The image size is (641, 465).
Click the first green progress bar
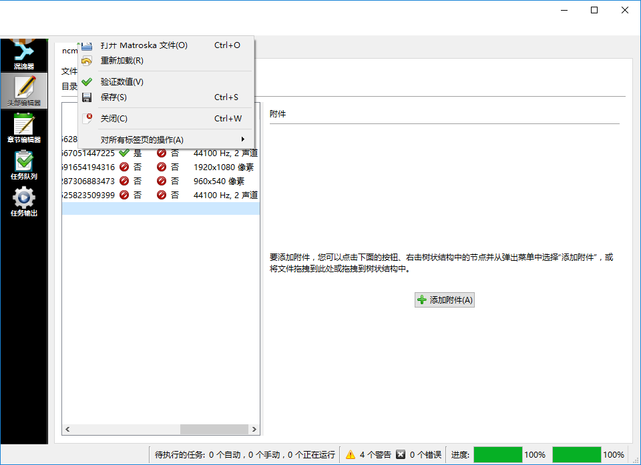click(497, 454)
